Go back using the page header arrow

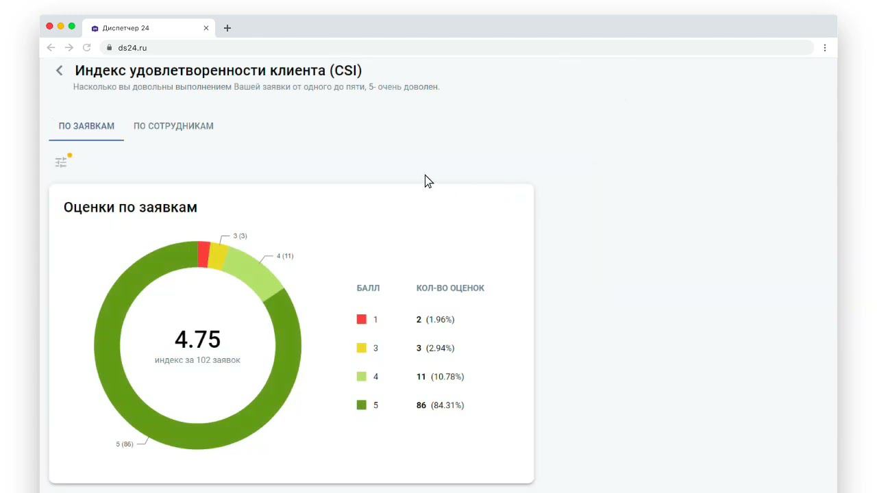60,71
